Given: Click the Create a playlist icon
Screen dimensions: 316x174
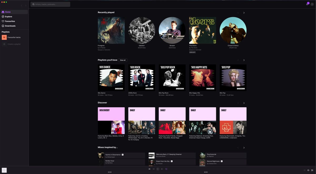Looking at the screenshot, I should 4,44.
